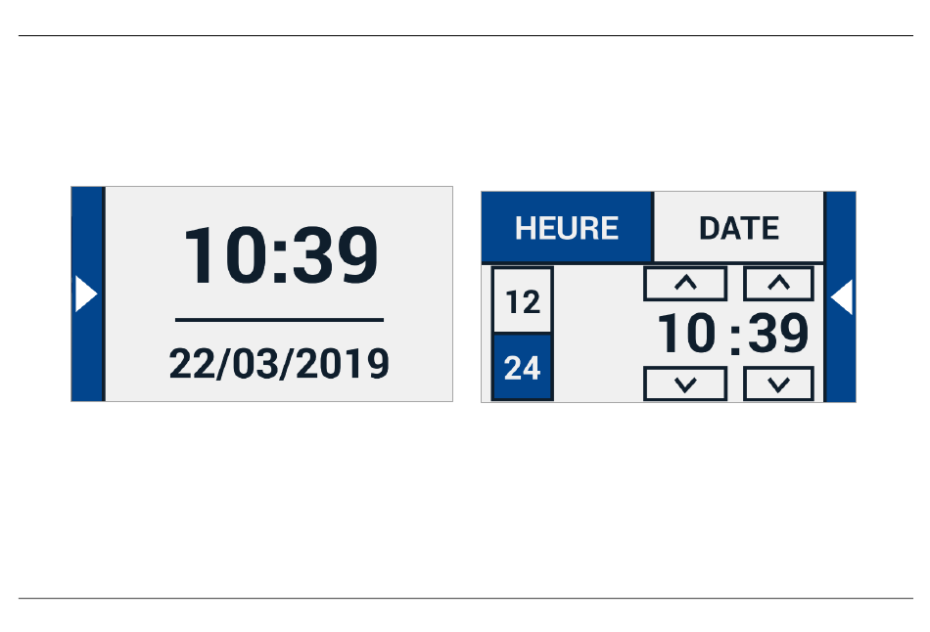Click the divider line under the clock
The height and width of the screenshot is (632, 930).
coord(279,320)
